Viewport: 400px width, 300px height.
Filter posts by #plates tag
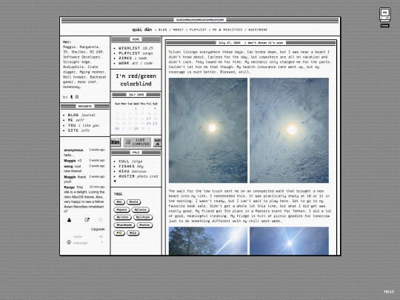click(122, 217)
